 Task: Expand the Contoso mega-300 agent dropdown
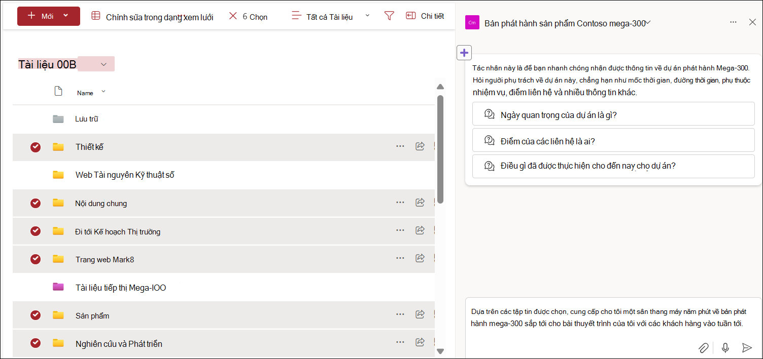[648, 23]
